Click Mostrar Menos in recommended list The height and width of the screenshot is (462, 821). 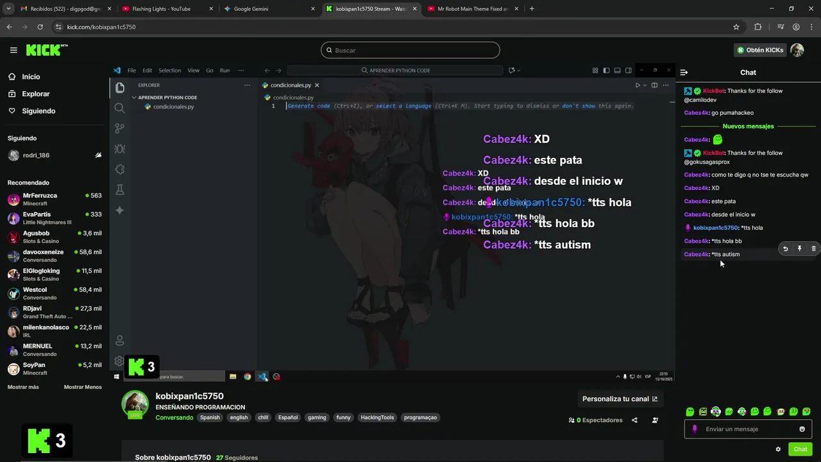click(83, 387)
